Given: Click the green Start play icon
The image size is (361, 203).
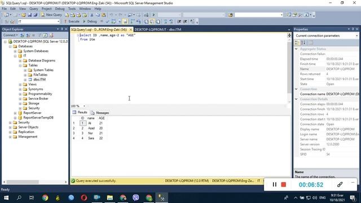Looking at the screenshot, I should pos(153,15).
